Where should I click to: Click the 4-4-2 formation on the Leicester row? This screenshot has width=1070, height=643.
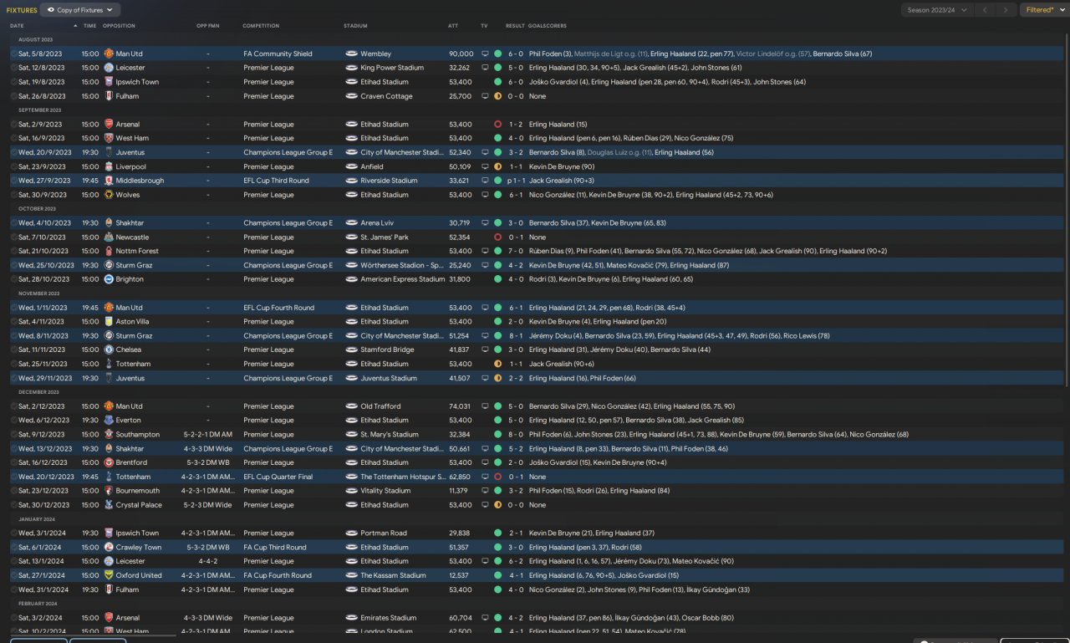click(208, 561)
